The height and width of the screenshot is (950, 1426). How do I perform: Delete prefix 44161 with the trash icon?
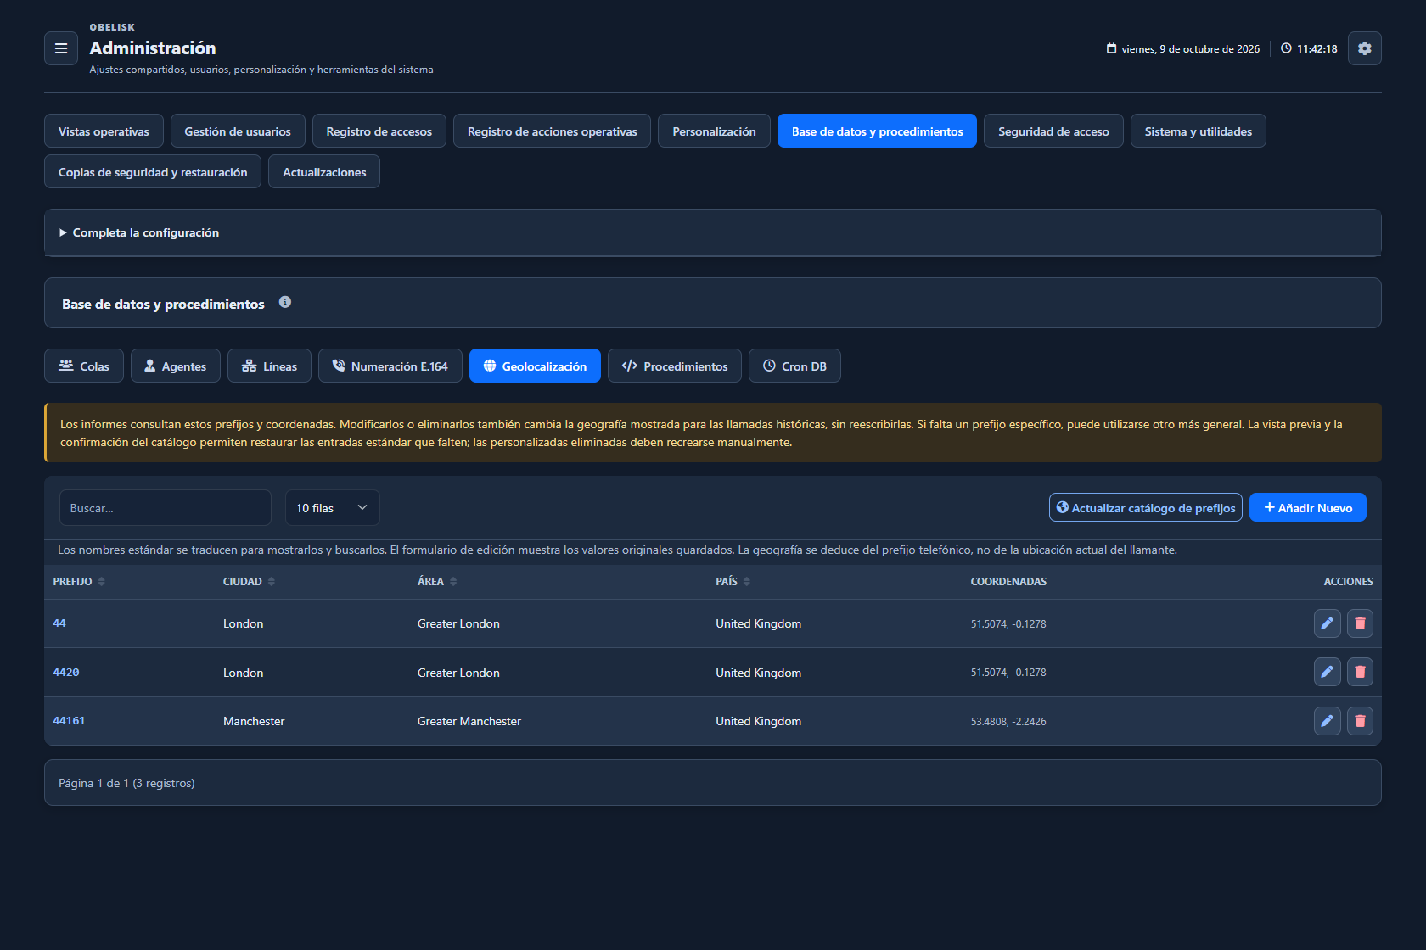(x=1360, y=721)
